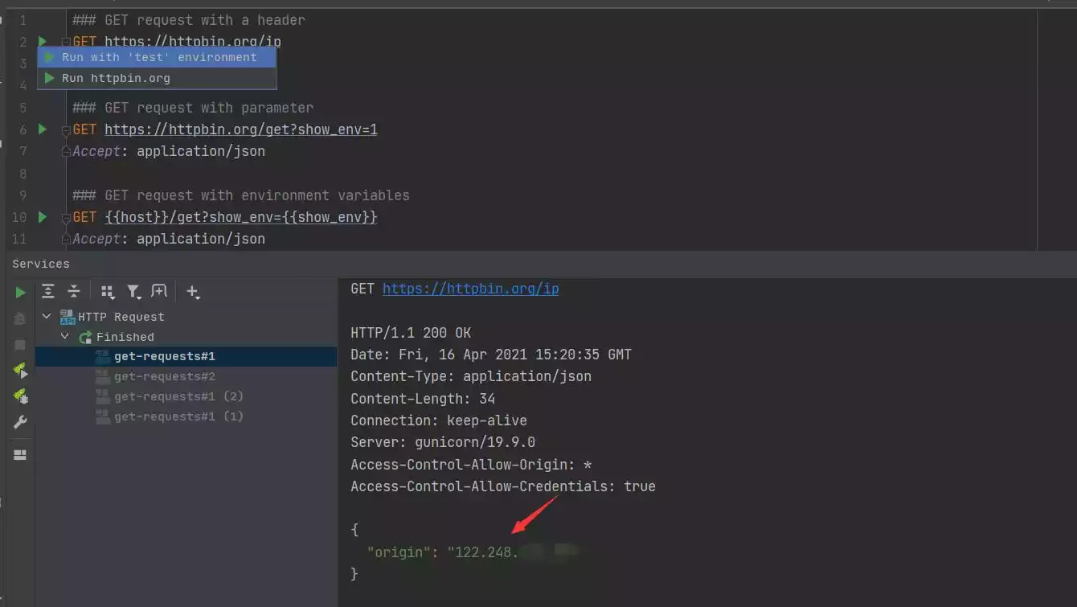Click the 'Content-Length: 34' response header
This screenshot has height=607, width=1077.
pos(423,399)
